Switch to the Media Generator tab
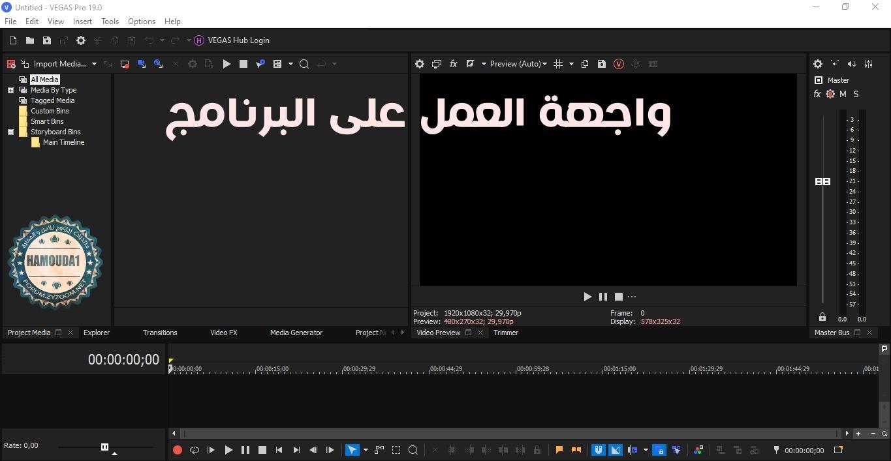This screenshot has height=461, width=891. point(296,333)
